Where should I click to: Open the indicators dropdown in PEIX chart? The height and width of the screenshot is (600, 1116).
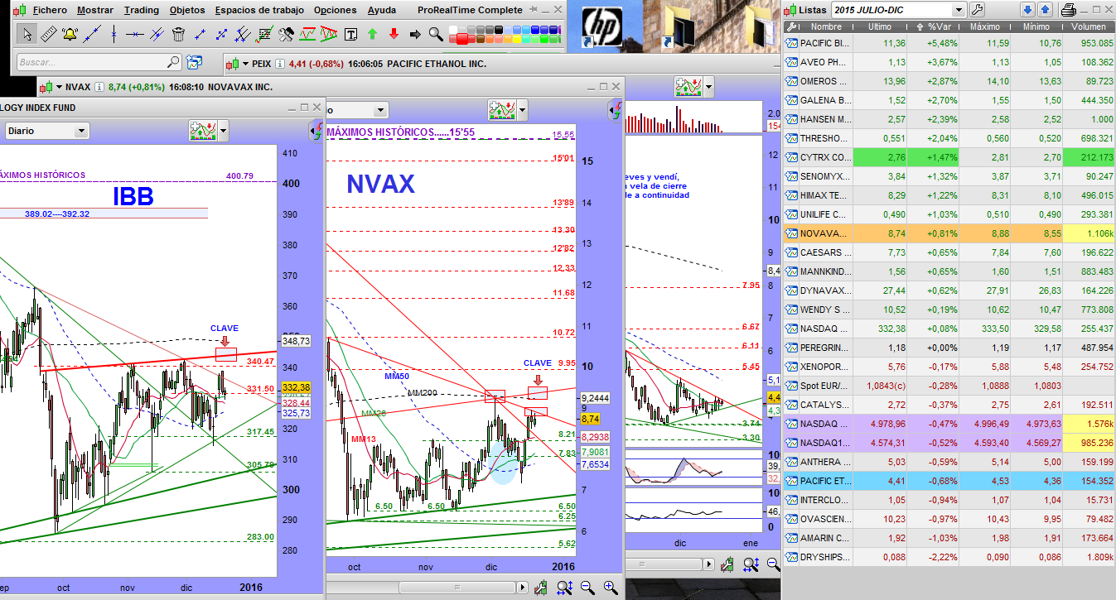709,86
